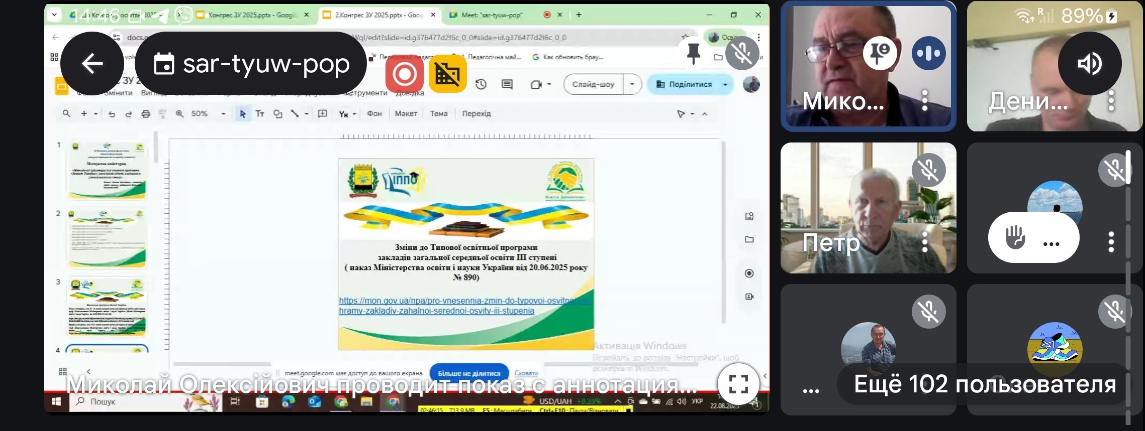Open the comments icon in Slides header
The height and width of the screenshot is (431, 1145).
pyautogui.click(x=507, y=84)
